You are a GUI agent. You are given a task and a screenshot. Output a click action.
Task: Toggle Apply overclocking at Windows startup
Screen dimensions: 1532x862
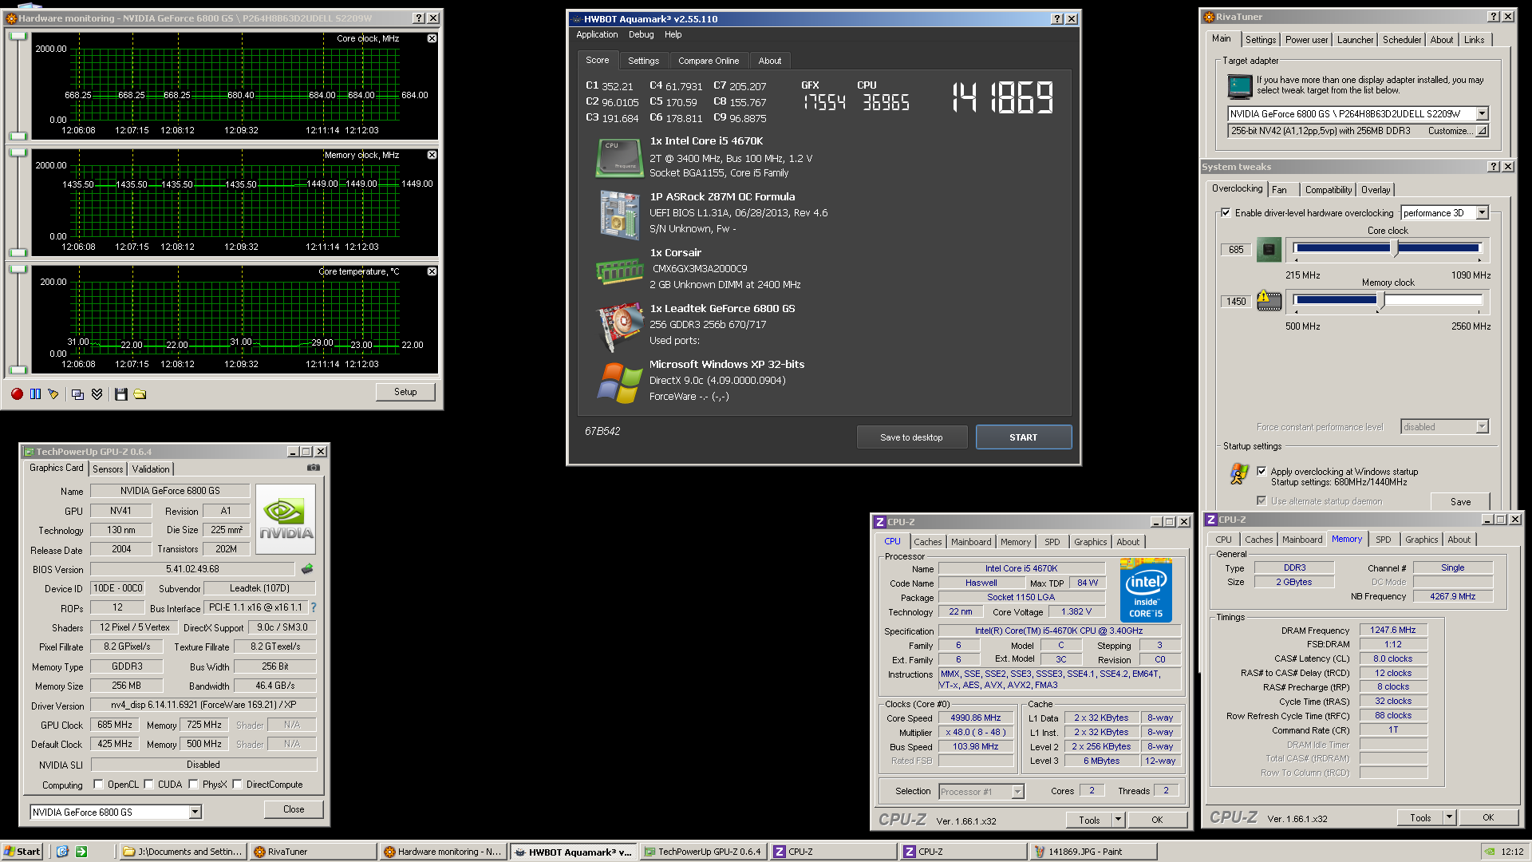1262,472
